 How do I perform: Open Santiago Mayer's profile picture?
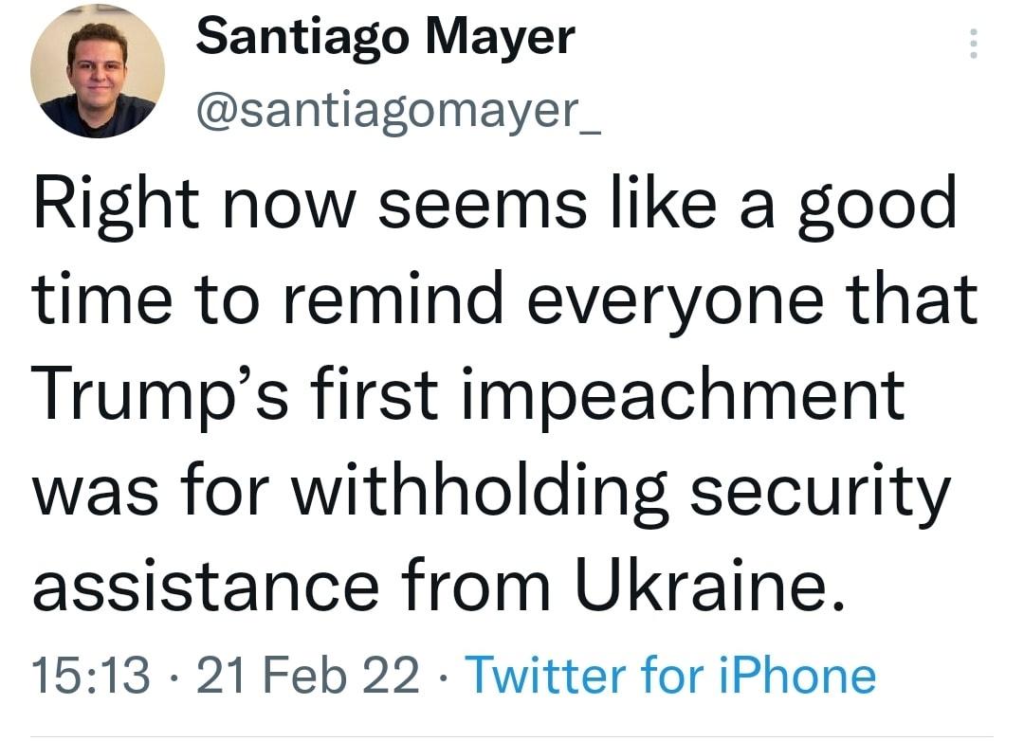coord(97,72)
